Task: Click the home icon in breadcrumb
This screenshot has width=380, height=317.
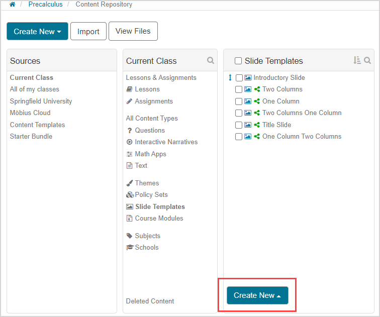Action: [13, 5]
